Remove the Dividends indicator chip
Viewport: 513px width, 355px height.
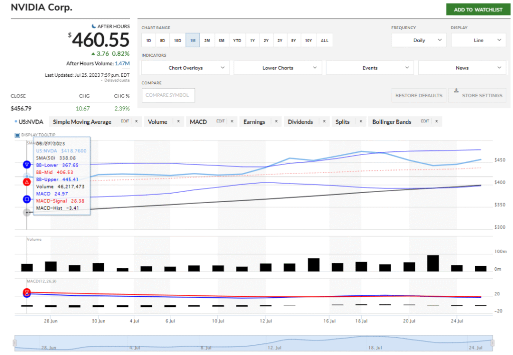(324, 121)
